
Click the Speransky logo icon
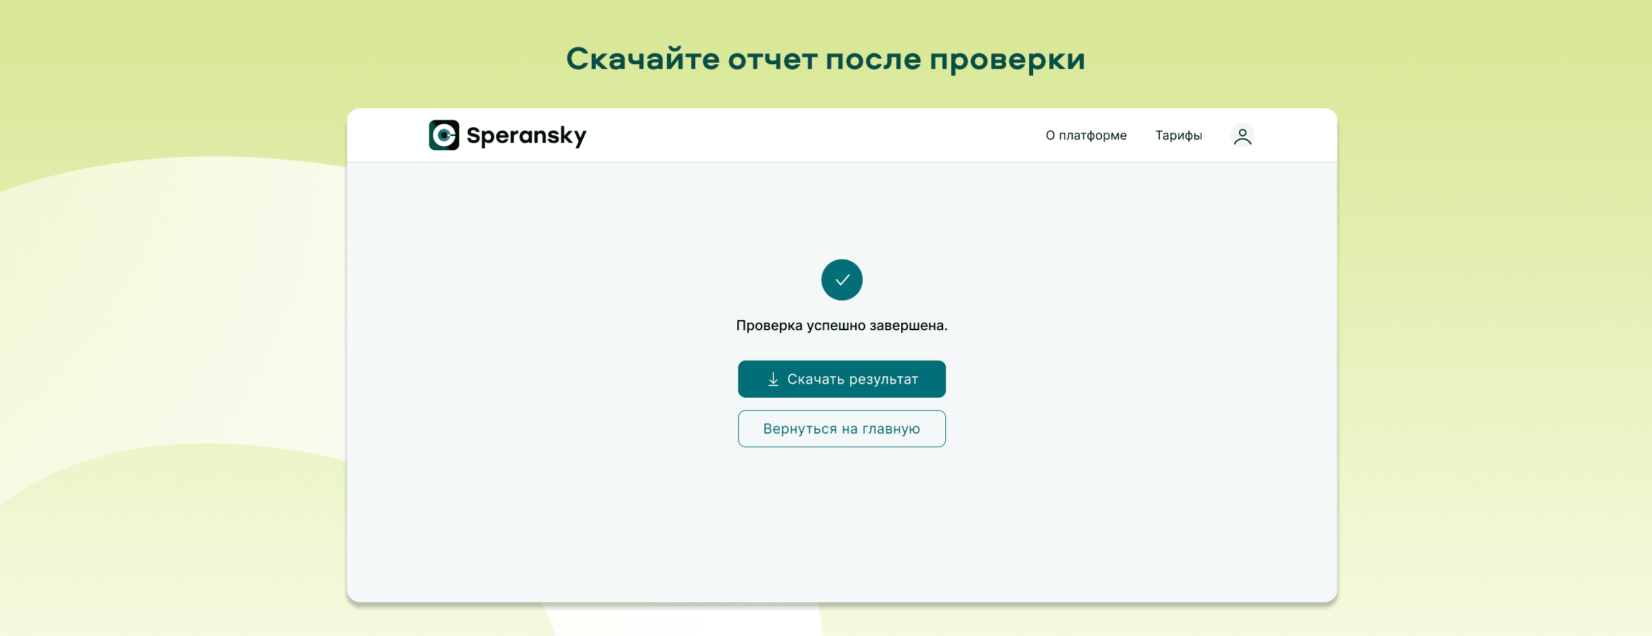coord(444,135)
